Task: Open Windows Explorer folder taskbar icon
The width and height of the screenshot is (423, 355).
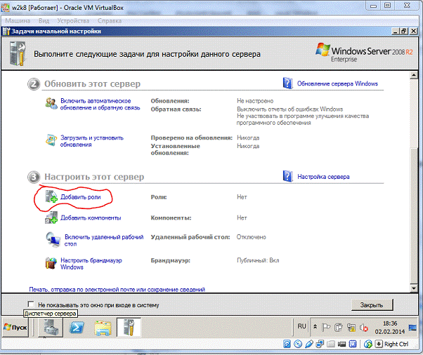Action: (x=103, y=328)
